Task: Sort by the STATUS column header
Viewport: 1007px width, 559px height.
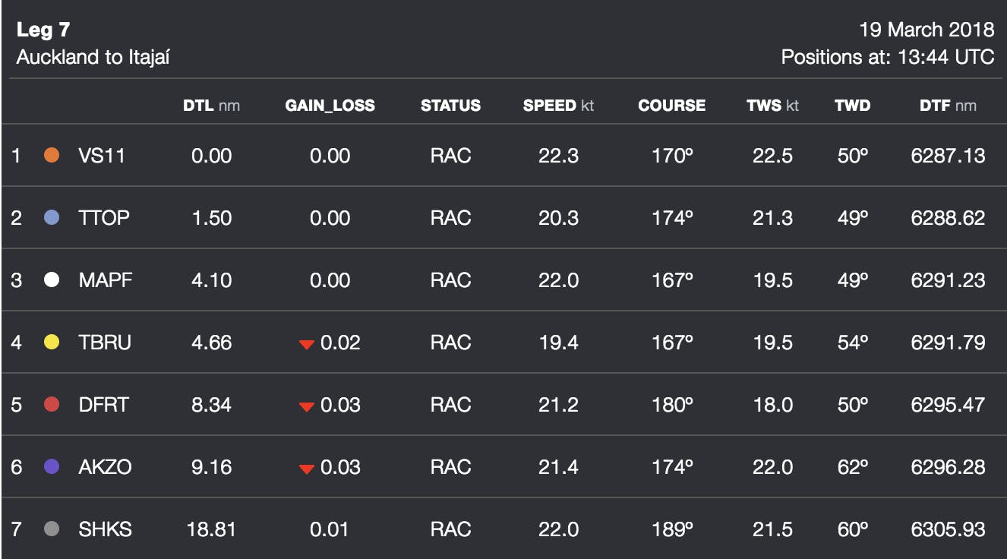Action: [450, 106]
